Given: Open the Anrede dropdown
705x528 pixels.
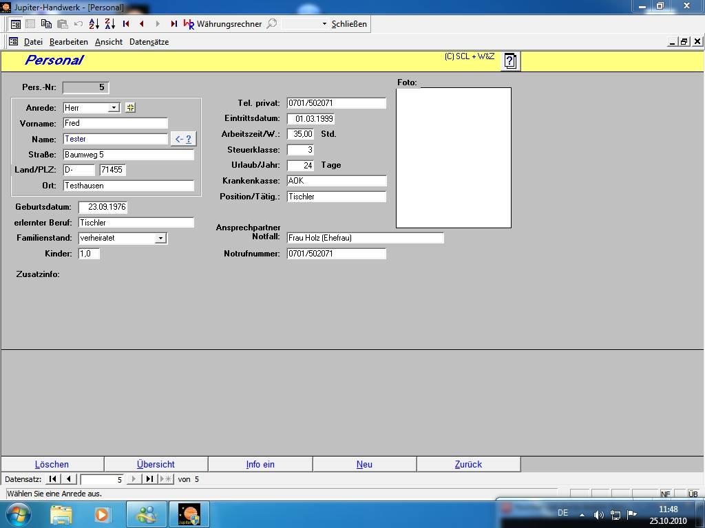Looking at the screenshot, I should pyautogui.click(x=114, y=107).
